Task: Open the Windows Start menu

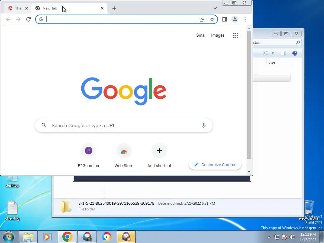Action: pos(9,237)
